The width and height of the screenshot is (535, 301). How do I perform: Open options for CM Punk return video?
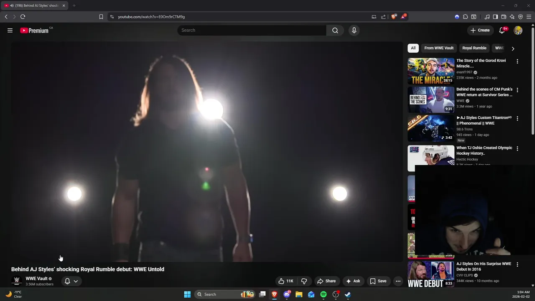[x=517, y=90]
